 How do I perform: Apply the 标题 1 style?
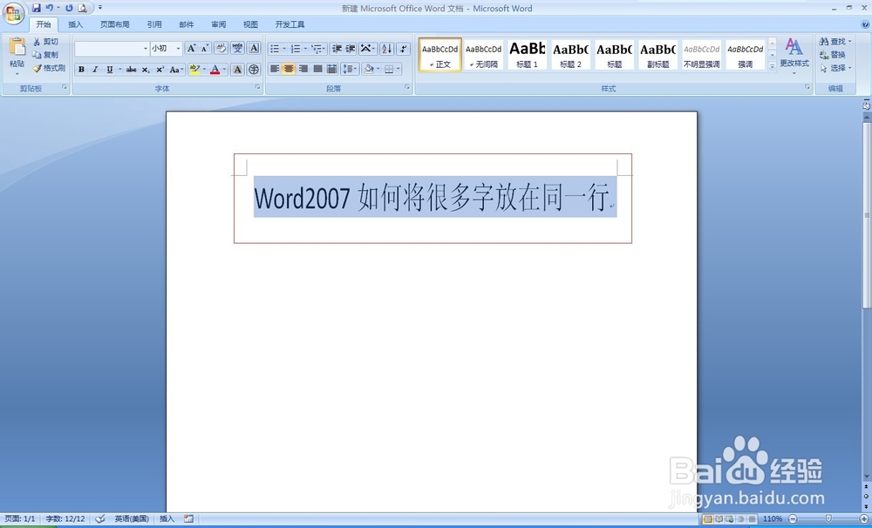(x=528, y=55)
